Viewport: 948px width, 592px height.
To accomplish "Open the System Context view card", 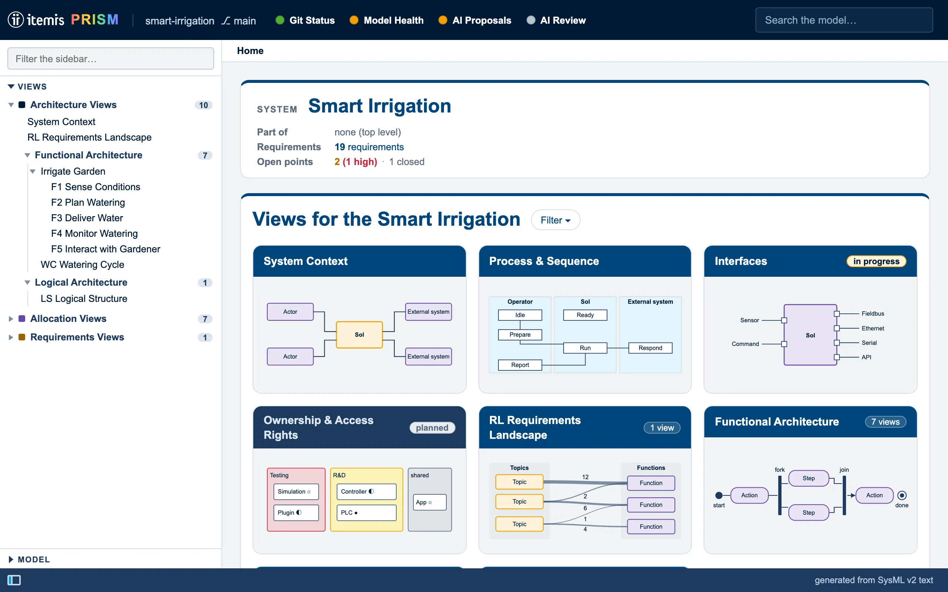I will 359,319.
